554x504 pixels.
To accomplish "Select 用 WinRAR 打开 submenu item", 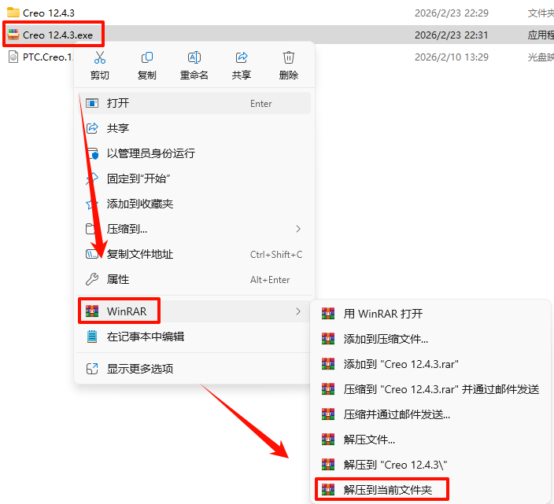I will pyautogui.click(x=430, y=314).
